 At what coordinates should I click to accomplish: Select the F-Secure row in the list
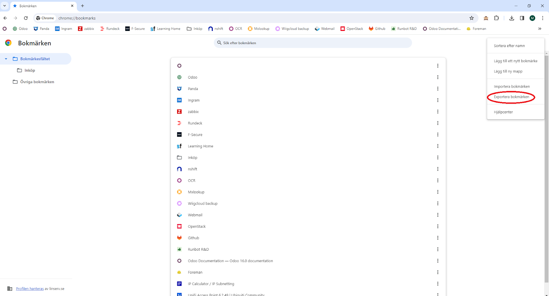pos(308,135)
